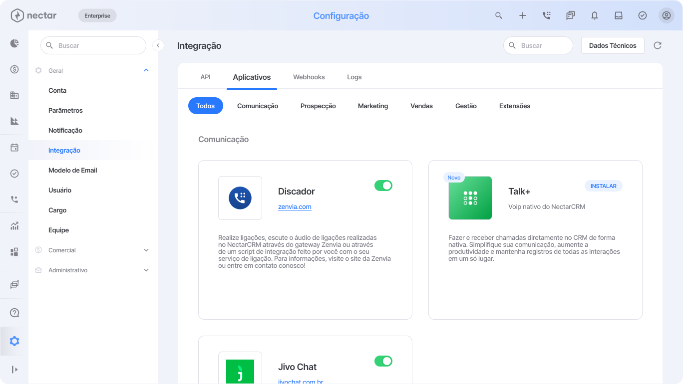Viewport: 683px width, 384px height.
Task: Toggle the Discador integration switch
Action: coord(383,186)
